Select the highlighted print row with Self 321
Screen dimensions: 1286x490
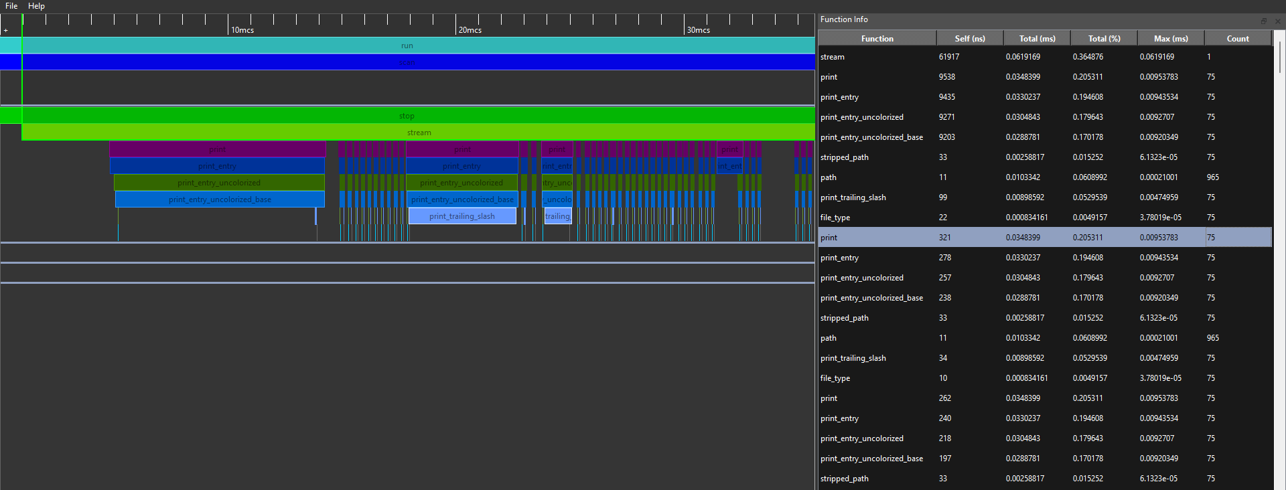1045,238
